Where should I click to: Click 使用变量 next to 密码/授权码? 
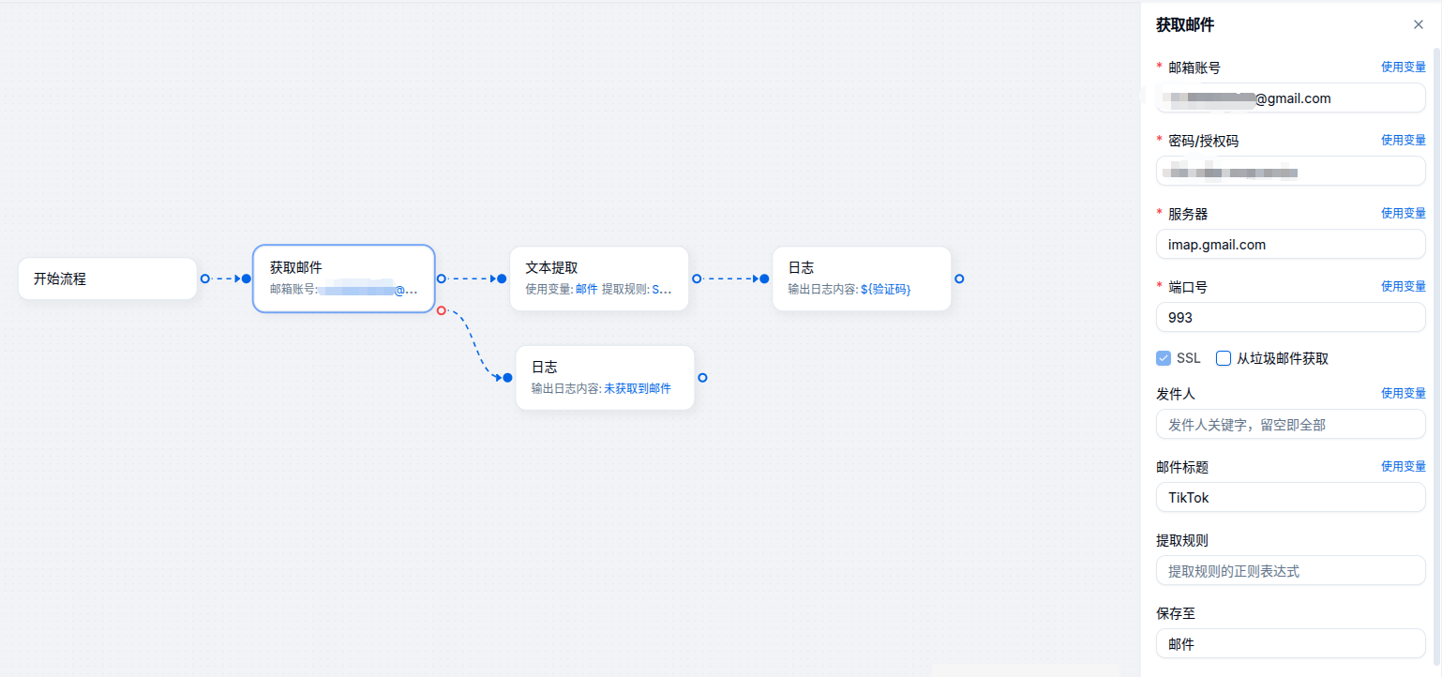(x=1403, y=141)
